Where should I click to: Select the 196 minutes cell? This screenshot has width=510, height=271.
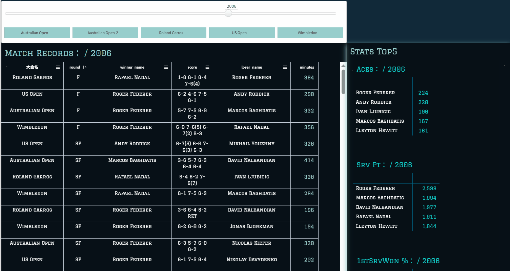[304, 214]
